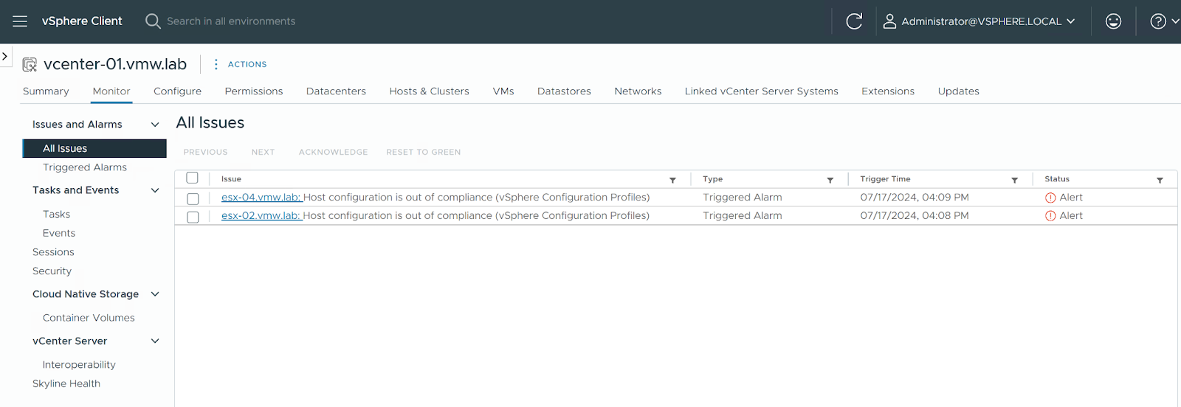Click the NEXT button
The width and height of the screenshot is (1181, 407).
pyautogui.click(x=263, y=152)
